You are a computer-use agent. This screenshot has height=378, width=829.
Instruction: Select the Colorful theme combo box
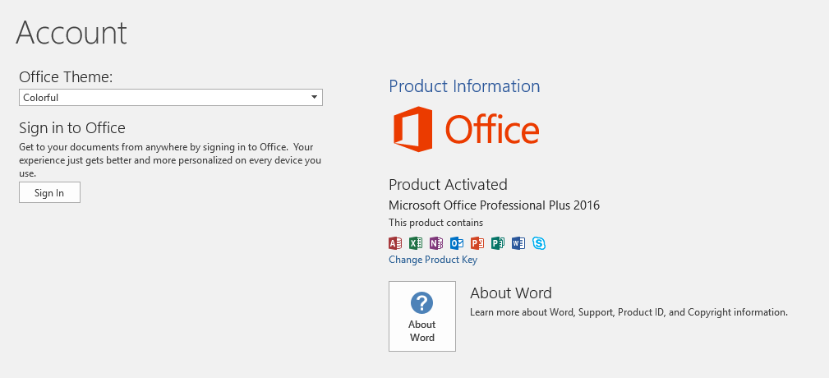click(171, 97)
